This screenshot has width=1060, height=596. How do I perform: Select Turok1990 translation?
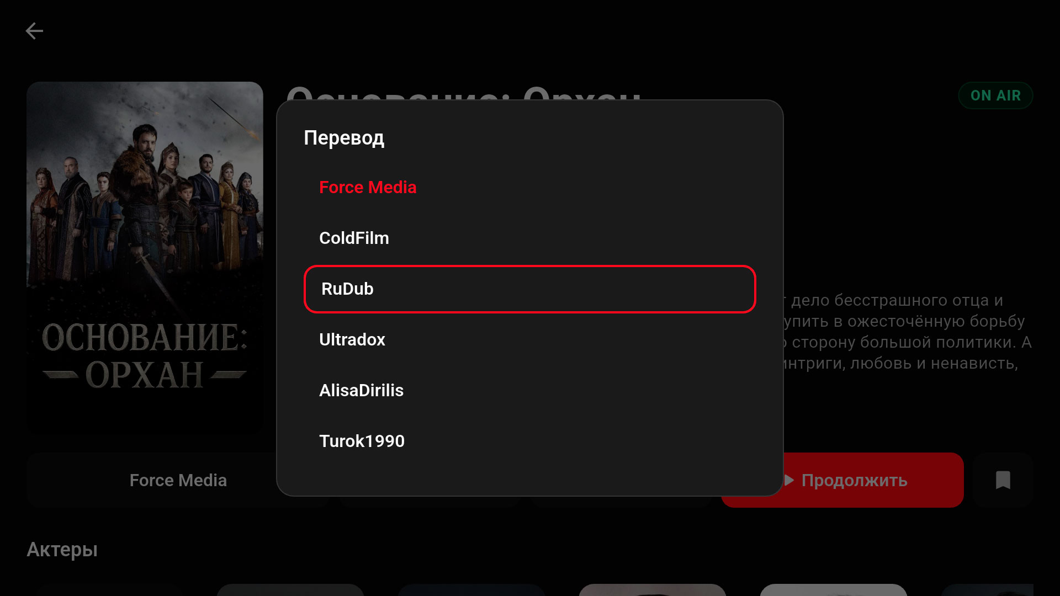pyautogui.click(x=362, y=441)
